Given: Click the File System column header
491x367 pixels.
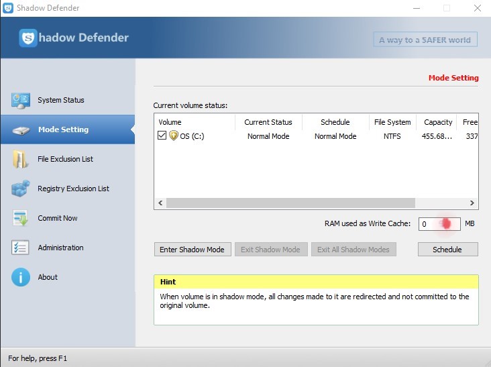Looking at the screenshot, I should coord(392,122).
